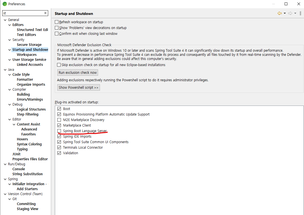The height and width of the screenshot is (215, 304).
Task: Select Console under Run/Debug
Action: pos(19,169)
